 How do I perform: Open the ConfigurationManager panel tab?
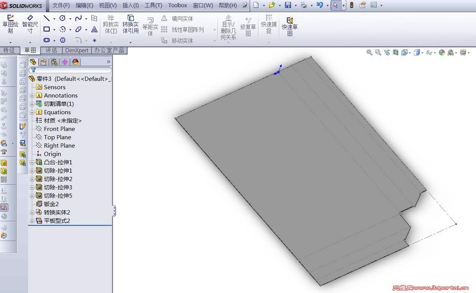(x=54, y=62)
